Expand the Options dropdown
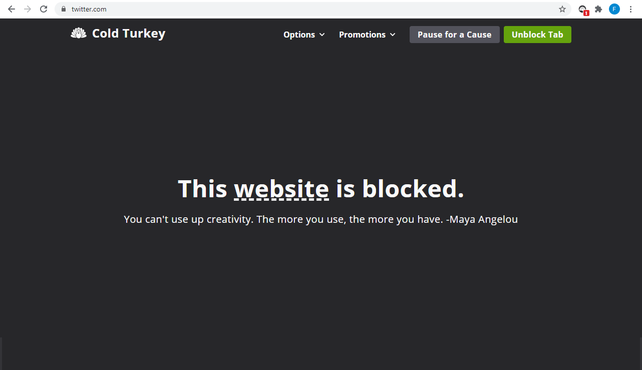Screen dimensions: 642x370 click(303, 35)
